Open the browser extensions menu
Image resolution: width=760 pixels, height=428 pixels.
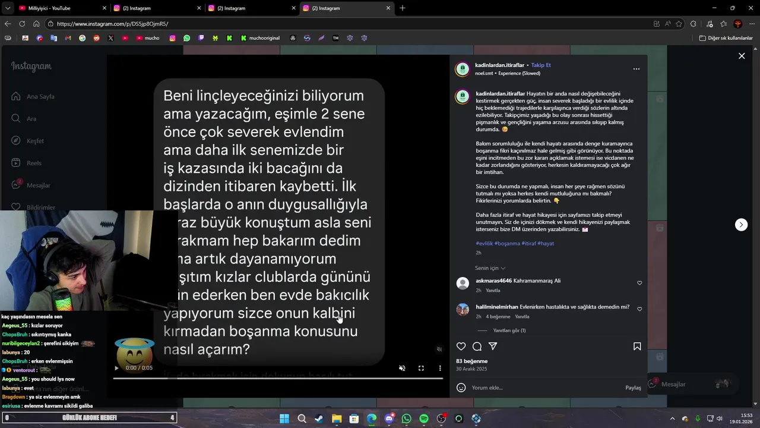693,24
